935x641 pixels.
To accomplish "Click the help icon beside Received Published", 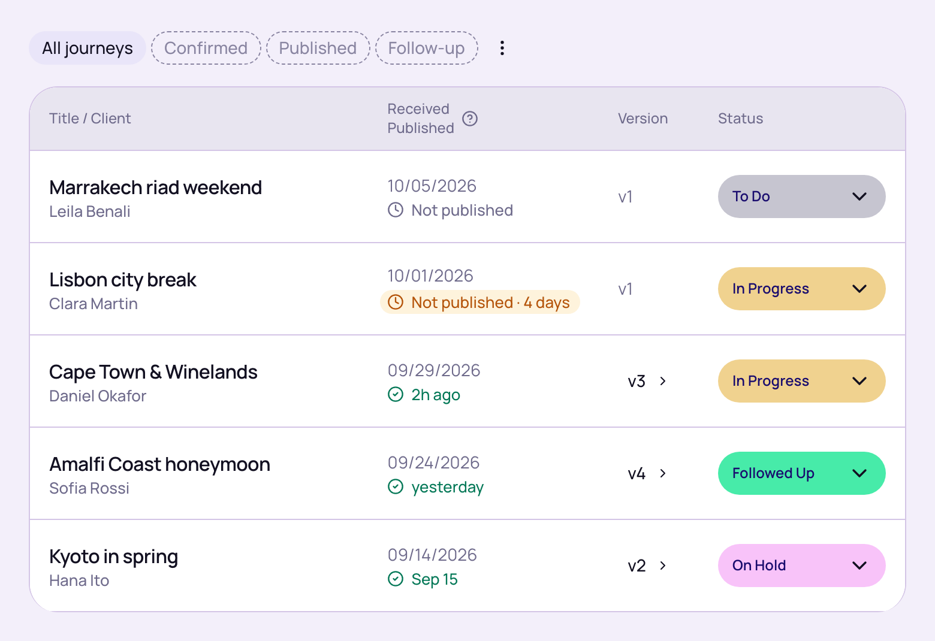I will 470,119.
